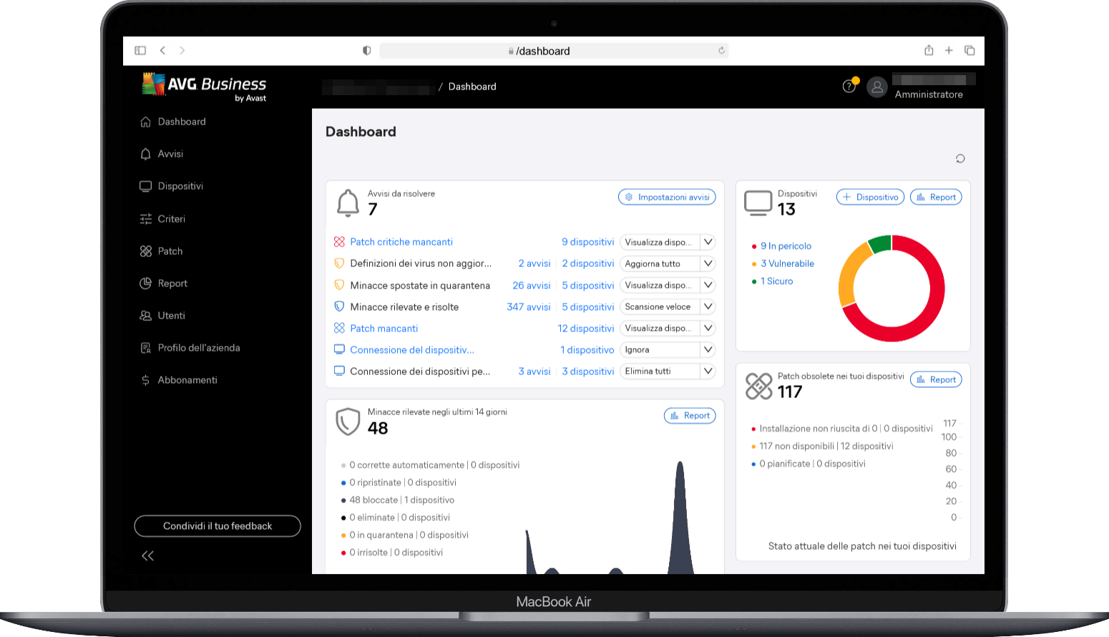Expand dropdown arrow beside Elimina tutti
1109x637 pixels.
point(708,371)
